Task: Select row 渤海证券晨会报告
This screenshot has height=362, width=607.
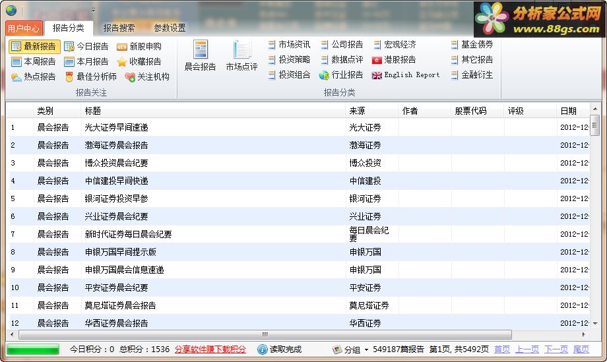Action: tap(298, 145)
